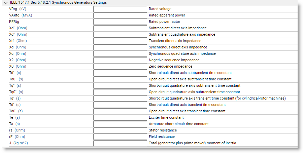
Task: Focus the PFRtg rated power factor field
Action: [x=120, y=22]
